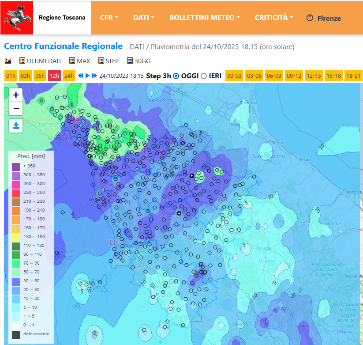Click the Ravenna map label
Viewport: 363px width, 345px height.
248,103
